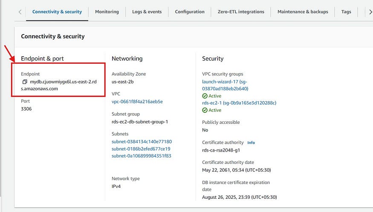Click the Connectivity & security panel title

tap(53, 36)
